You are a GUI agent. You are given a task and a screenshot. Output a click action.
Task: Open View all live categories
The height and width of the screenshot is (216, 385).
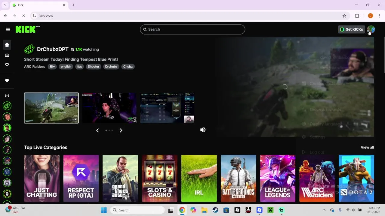pos(367,147)
